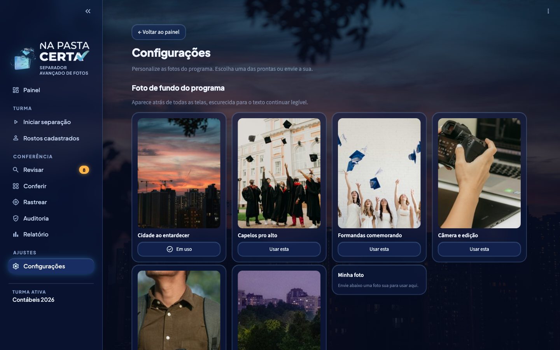Click the Configurações page heading

(171, 53)
